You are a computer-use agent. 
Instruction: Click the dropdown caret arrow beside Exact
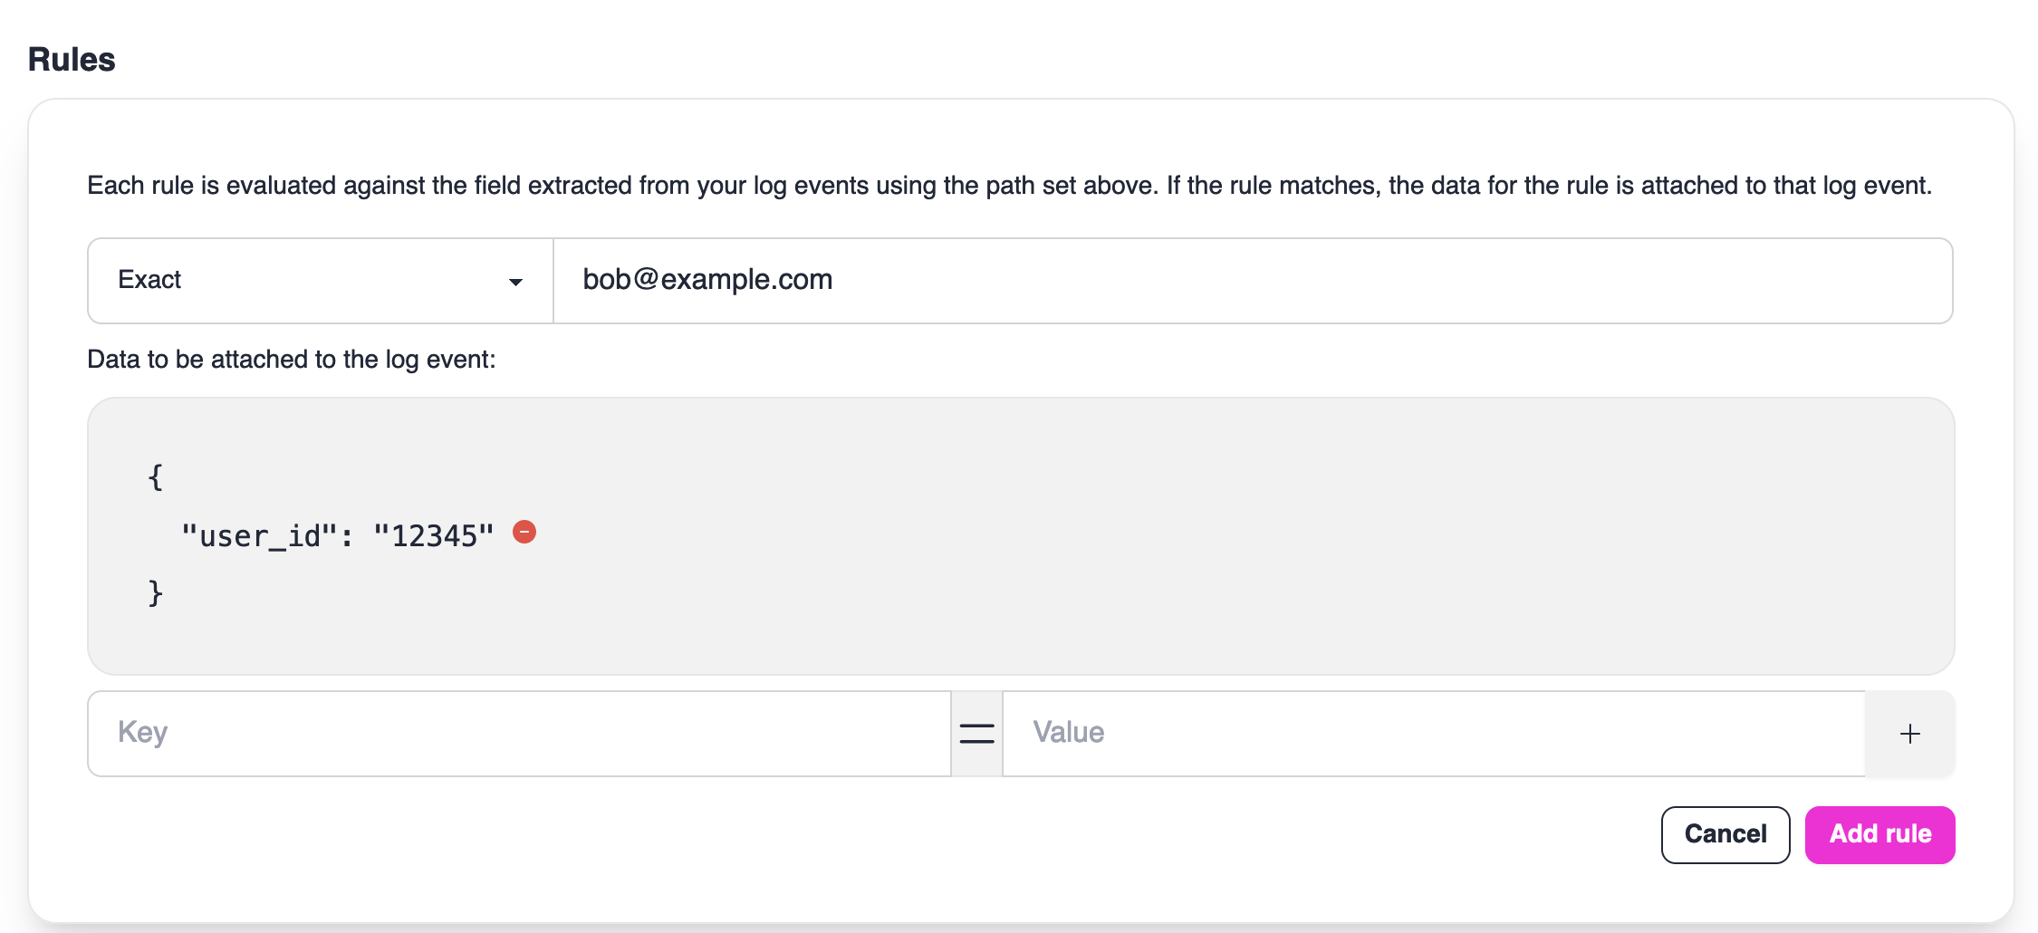[515, 282]
